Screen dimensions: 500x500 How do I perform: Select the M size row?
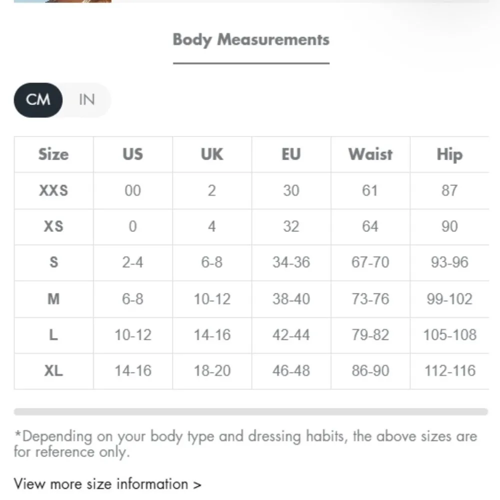(53, 299)
